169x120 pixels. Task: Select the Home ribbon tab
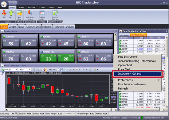point(12,8)
